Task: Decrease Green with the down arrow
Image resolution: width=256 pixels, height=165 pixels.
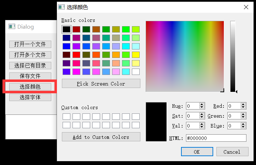Action: [243, 117]
